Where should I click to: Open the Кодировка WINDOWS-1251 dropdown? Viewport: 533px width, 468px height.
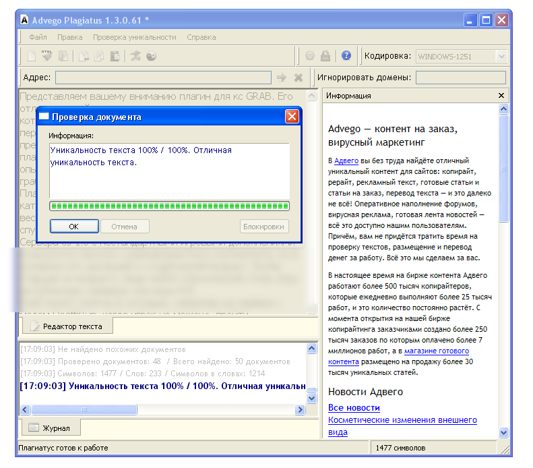coord(501,57)
